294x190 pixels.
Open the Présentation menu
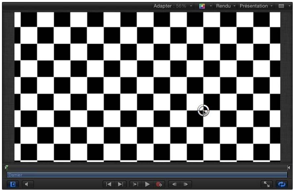coord(256,6)
